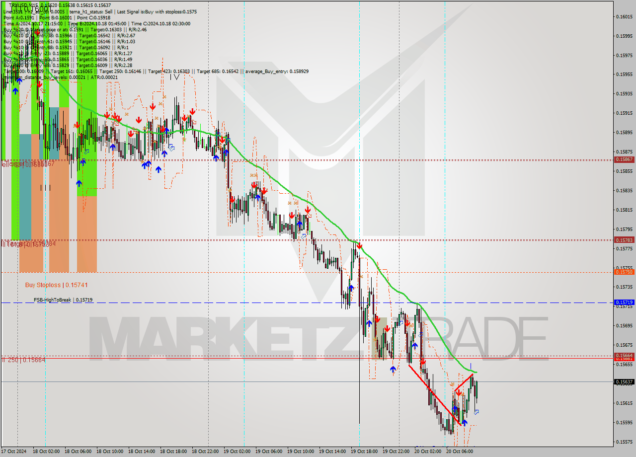Image resolution: width=636 pixels, height=457 pixels.
Task: Select the red 0.15783 price axis tag
Action: point(624,240)
